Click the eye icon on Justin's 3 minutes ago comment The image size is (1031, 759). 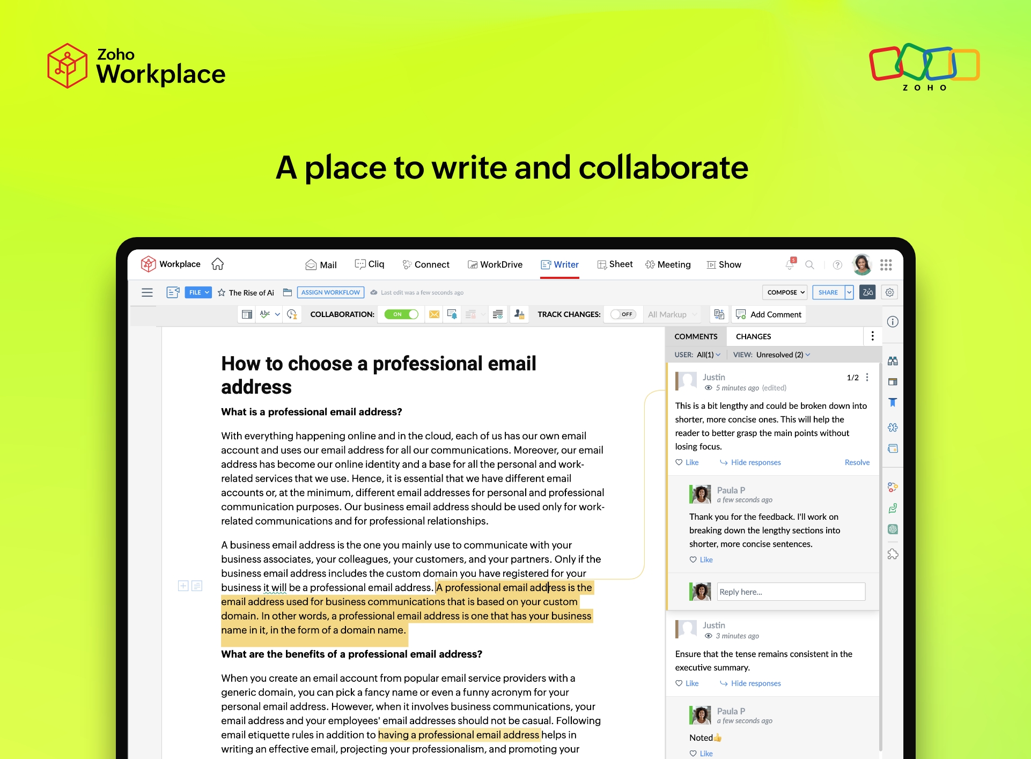pyautogui.click(x=708, y=636)
